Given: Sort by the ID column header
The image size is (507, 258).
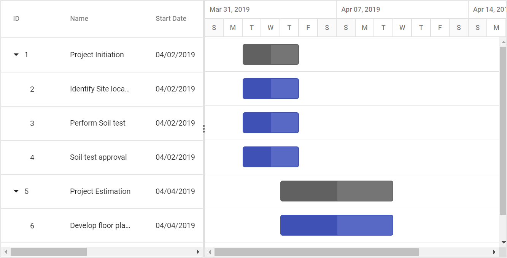Looking at the screenshot, I should (x=16, y=19).
